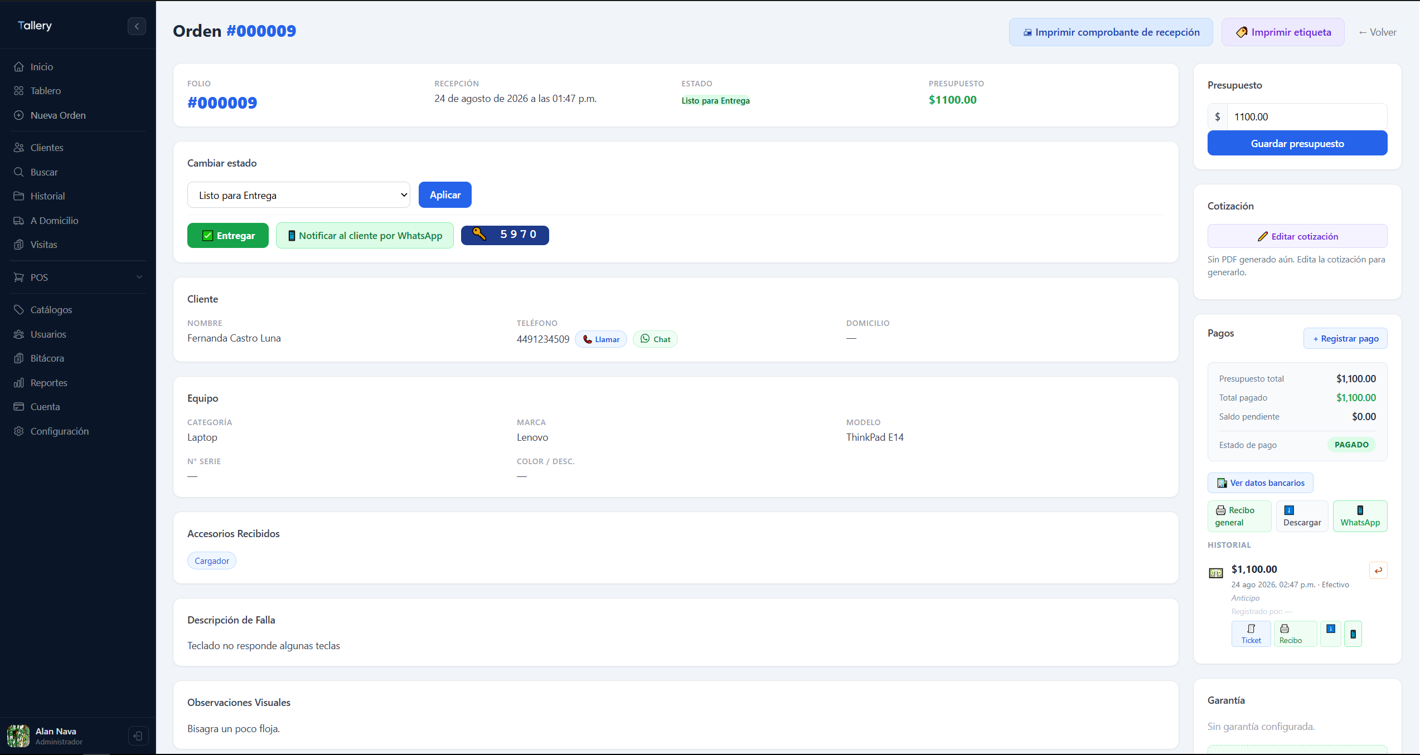The height and width of the screenshot is (755, 1420).
Task: Click the Usuarios people icon
Action: pyautogui.click(x=19, y=334)
